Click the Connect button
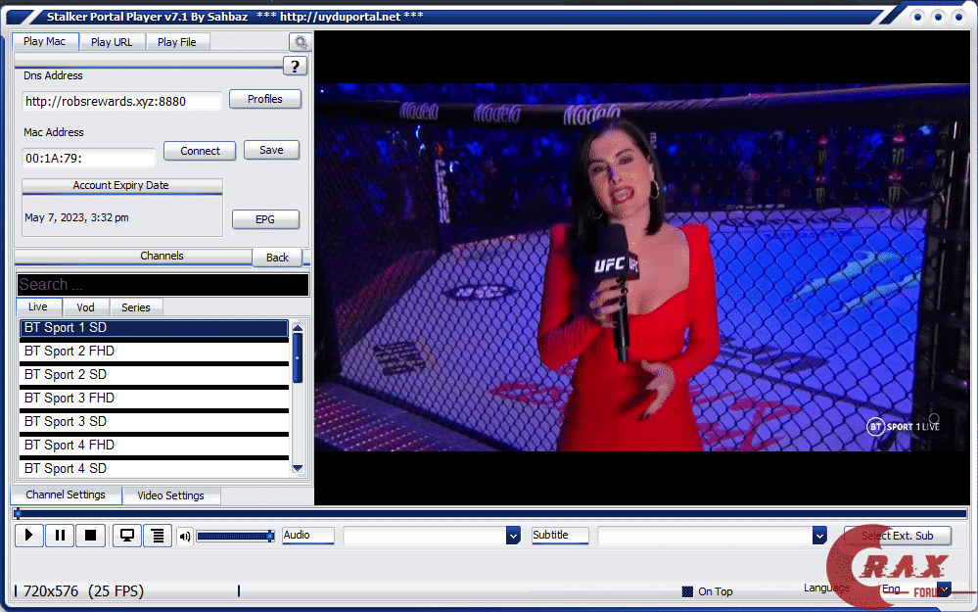 (201, 151)
